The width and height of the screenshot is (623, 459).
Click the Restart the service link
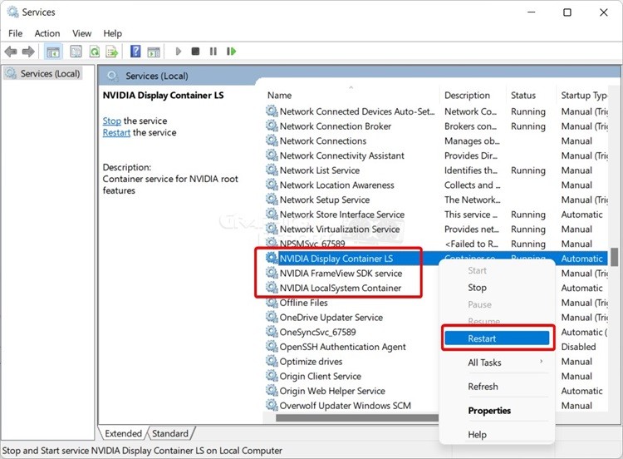116,132
